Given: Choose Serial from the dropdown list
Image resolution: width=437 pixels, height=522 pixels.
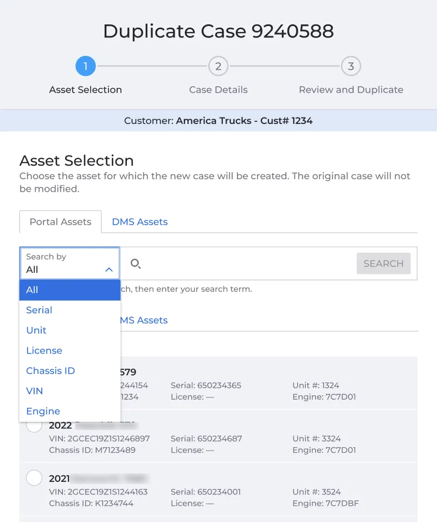Looking at the screenshot, I should tap(70, 310).
